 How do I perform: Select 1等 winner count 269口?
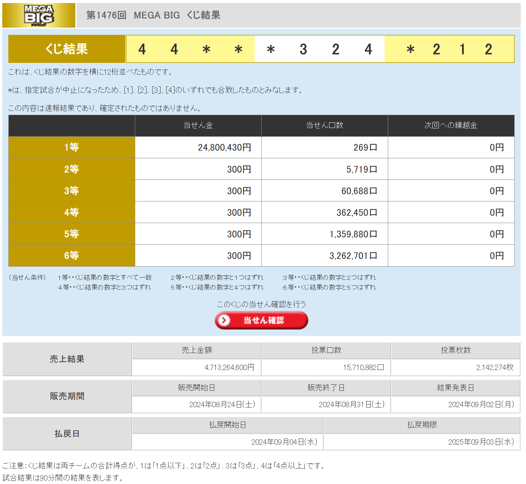(x=365, y=147)
